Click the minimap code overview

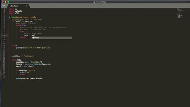point(180,13)
